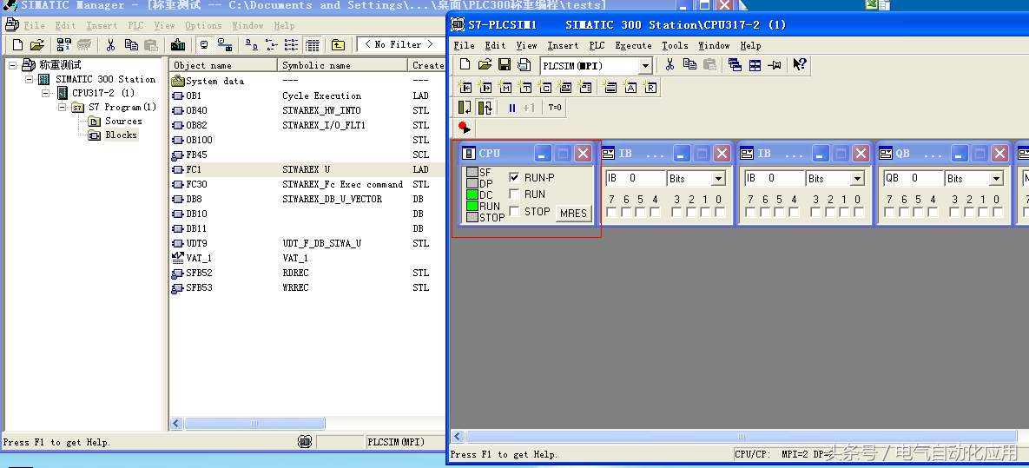Image resolution: width=1029 pixels, height=468 pixels.
Task: Toggle bit 3 checkbox in QB 0 panel
Action: tap(954, 212)
